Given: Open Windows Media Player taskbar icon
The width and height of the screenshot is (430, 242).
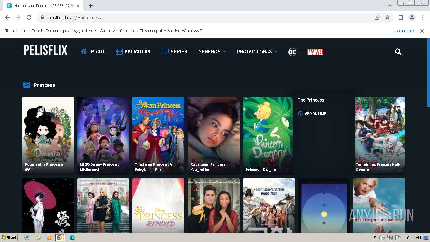Looking at the screenshot, I should tap(49, 238).
